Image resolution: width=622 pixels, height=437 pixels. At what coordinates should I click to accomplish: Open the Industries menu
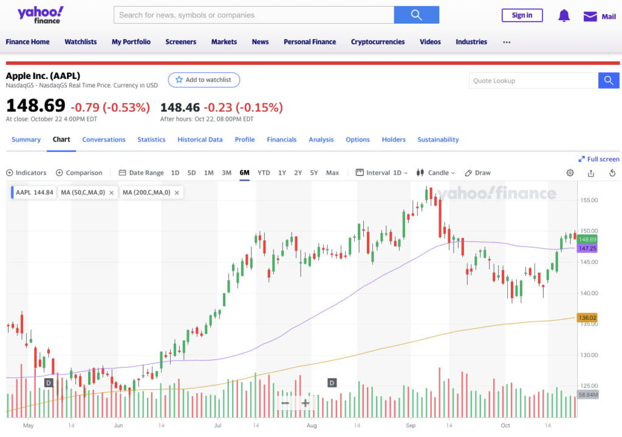pos(471,42)
